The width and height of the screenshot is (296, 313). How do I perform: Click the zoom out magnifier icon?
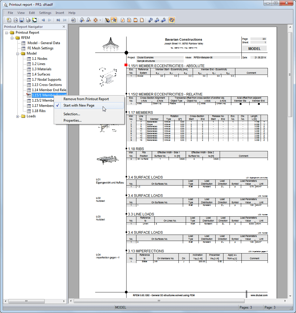pos(89,20)
